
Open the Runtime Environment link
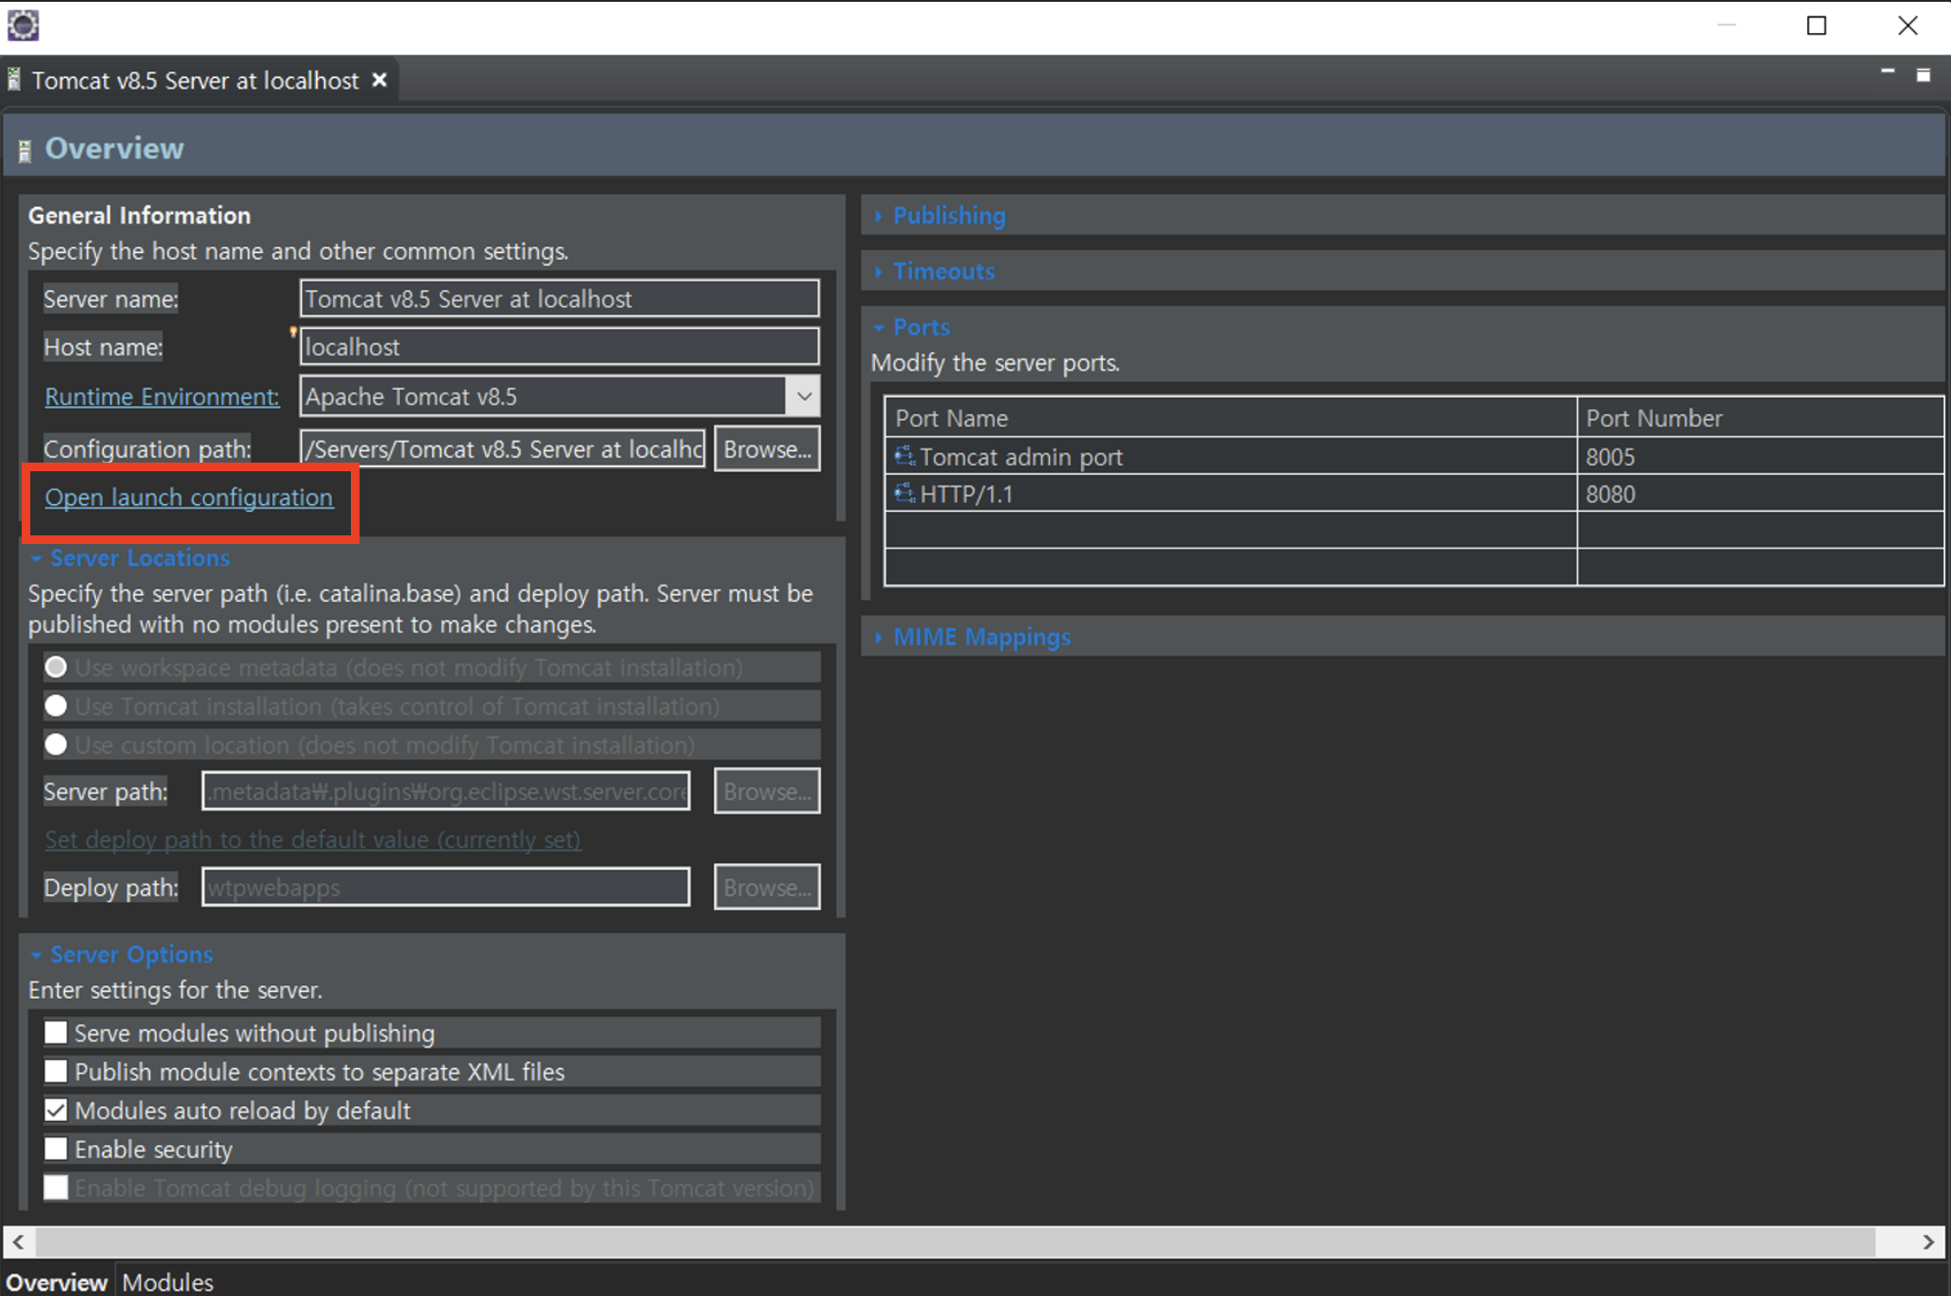pos(162,396)
